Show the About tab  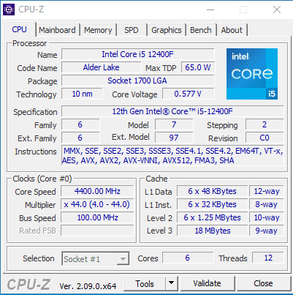(232, 30)
